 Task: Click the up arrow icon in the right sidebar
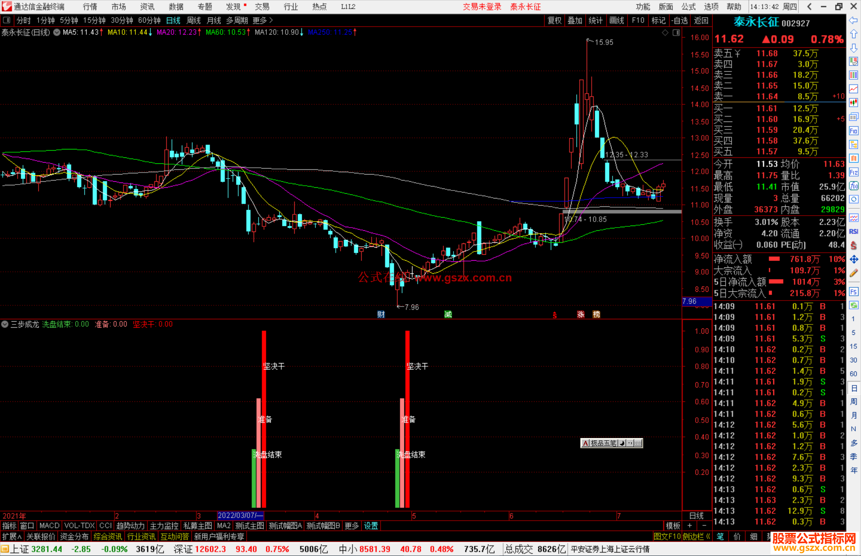pos(853,34)
